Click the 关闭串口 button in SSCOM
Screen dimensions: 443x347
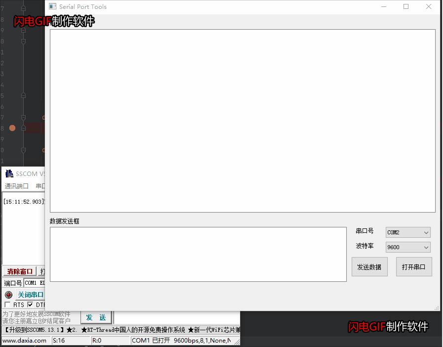(30, 294)
